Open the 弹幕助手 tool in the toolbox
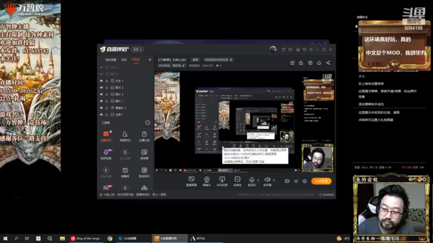The width and height of the screenshot is (433, 243). [106, 137]
